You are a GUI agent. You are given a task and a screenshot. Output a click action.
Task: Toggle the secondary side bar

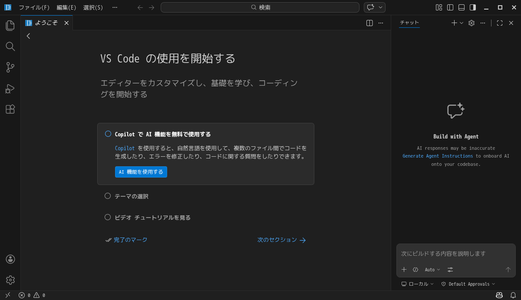[x=473, y=7]
